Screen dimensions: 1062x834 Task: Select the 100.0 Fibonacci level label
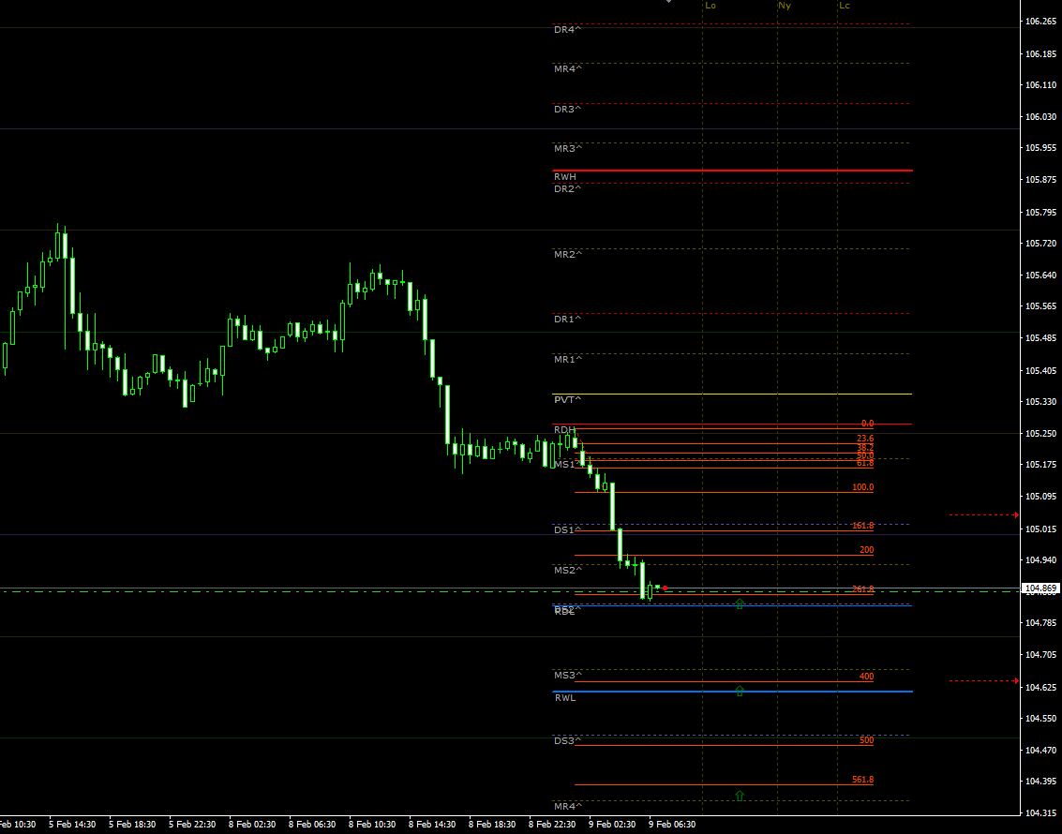pyautogui.click(x=861, y=486)
